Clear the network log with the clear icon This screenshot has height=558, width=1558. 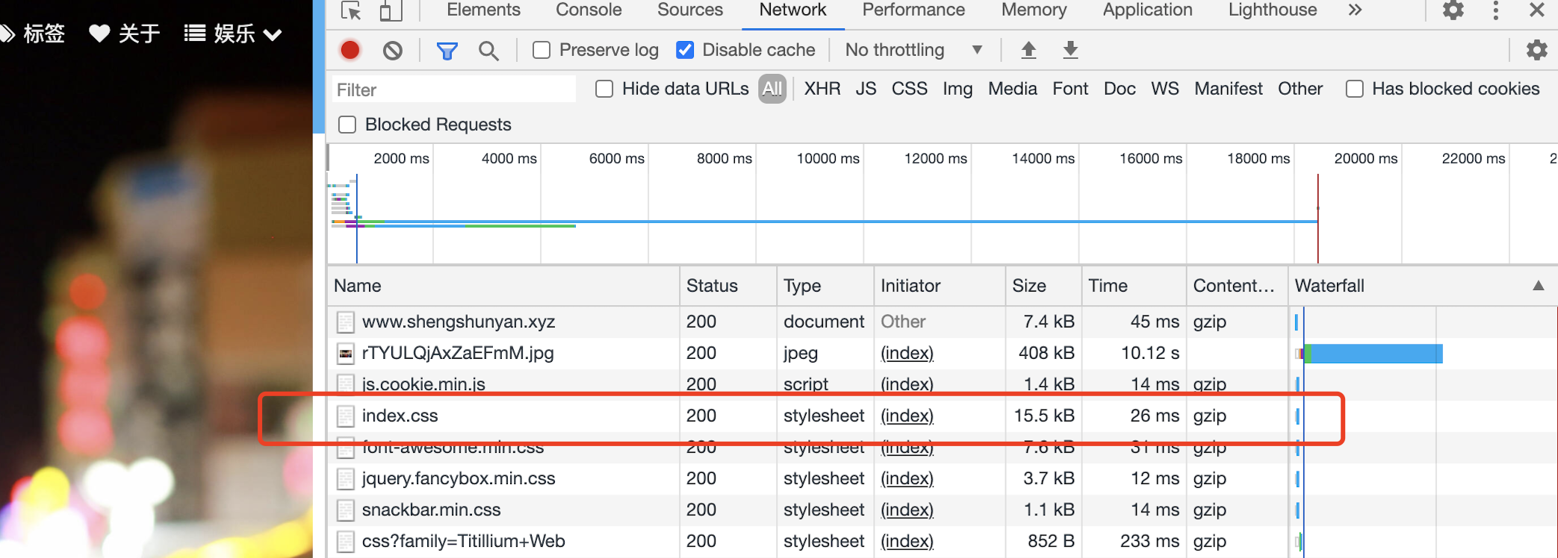pos(393,50)
